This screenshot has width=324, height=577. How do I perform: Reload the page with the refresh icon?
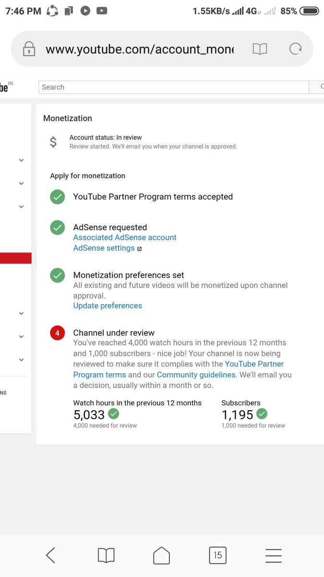pos(296,49)
